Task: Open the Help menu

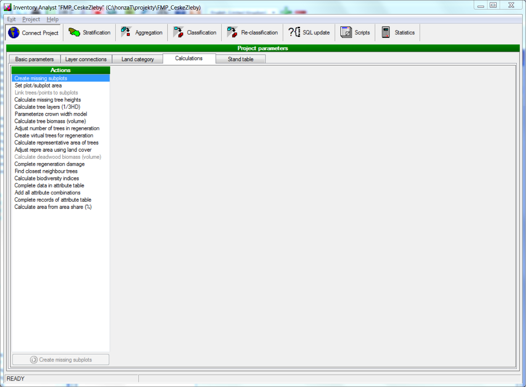Action: 53,19
